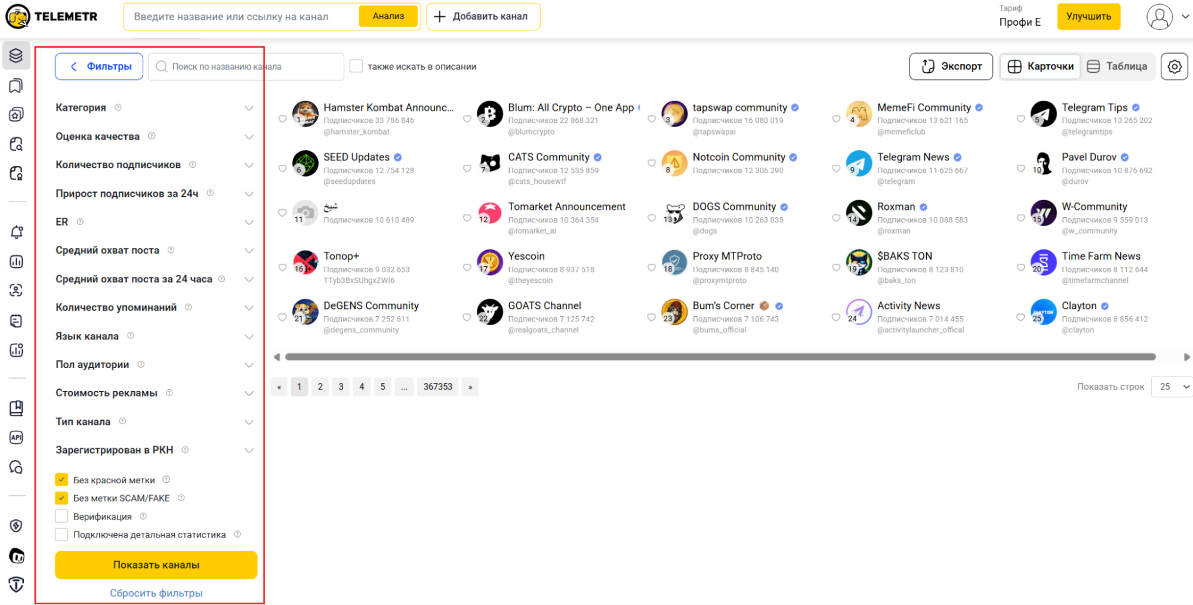Image resolution: width=1193 pixels, height=605 pixels.
Task: Open the API sidebar icon
Action: (x=17, y=437)
